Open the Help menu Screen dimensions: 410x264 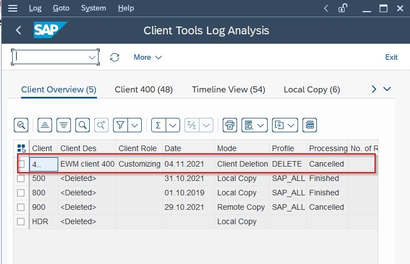(126, 8)
